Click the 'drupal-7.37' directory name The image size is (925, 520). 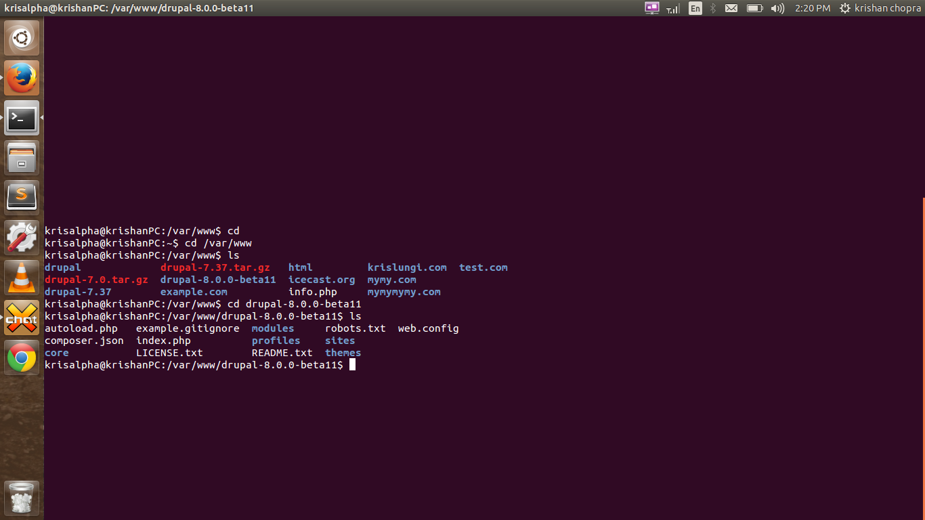78,292
